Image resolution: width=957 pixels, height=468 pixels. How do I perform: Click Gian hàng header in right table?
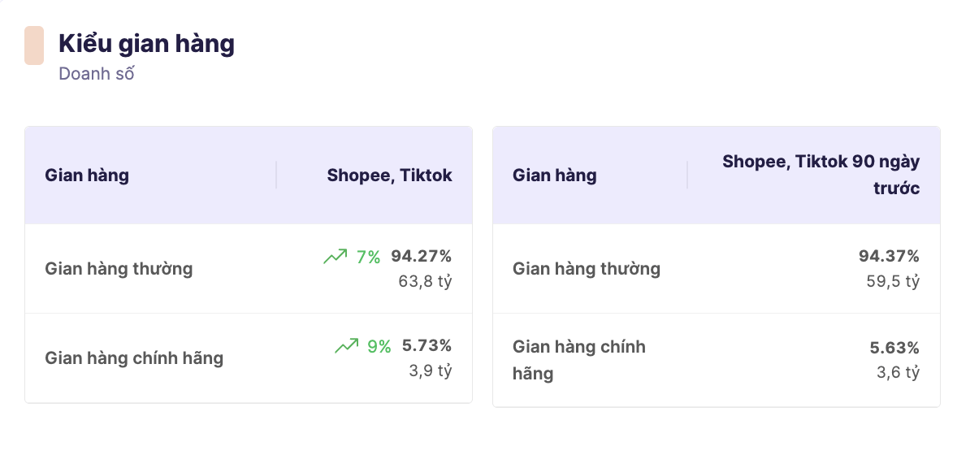coord(555,175)
